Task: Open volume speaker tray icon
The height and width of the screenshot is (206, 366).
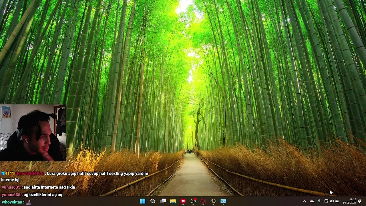Action: [x=332, y=201]
